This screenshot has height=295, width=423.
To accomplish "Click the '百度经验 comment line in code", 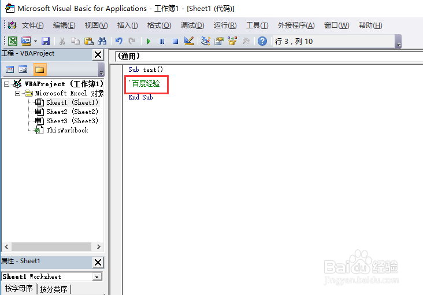I will click(x=144, y=83).
